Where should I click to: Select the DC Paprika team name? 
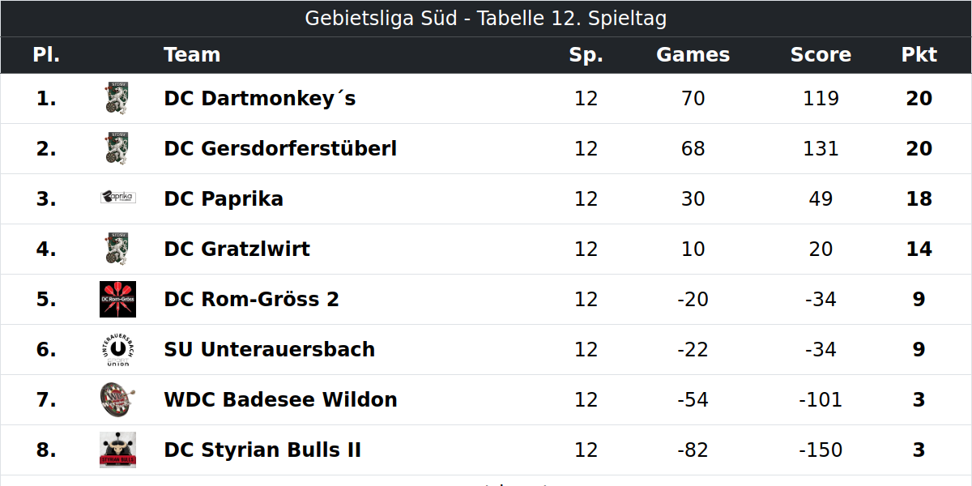click(x=224, y=199)
